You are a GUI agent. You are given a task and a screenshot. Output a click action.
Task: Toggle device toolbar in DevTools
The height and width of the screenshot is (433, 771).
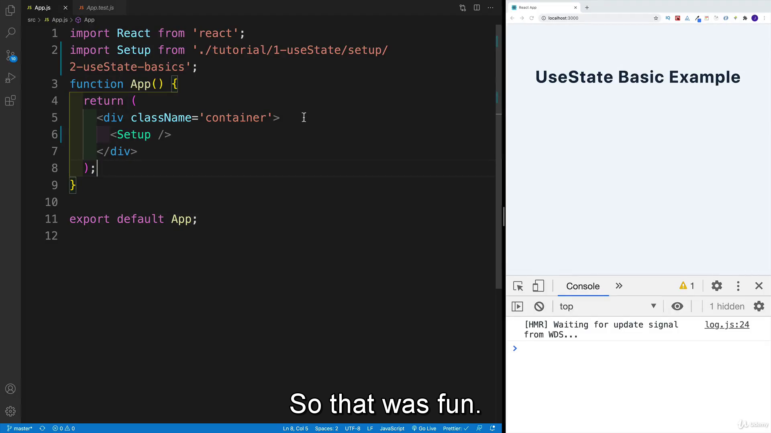(538, 286)
